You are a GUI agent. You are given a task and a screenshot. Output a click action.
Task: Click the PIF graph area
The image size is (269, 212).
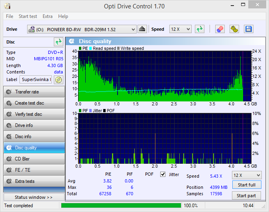[165, 139]
